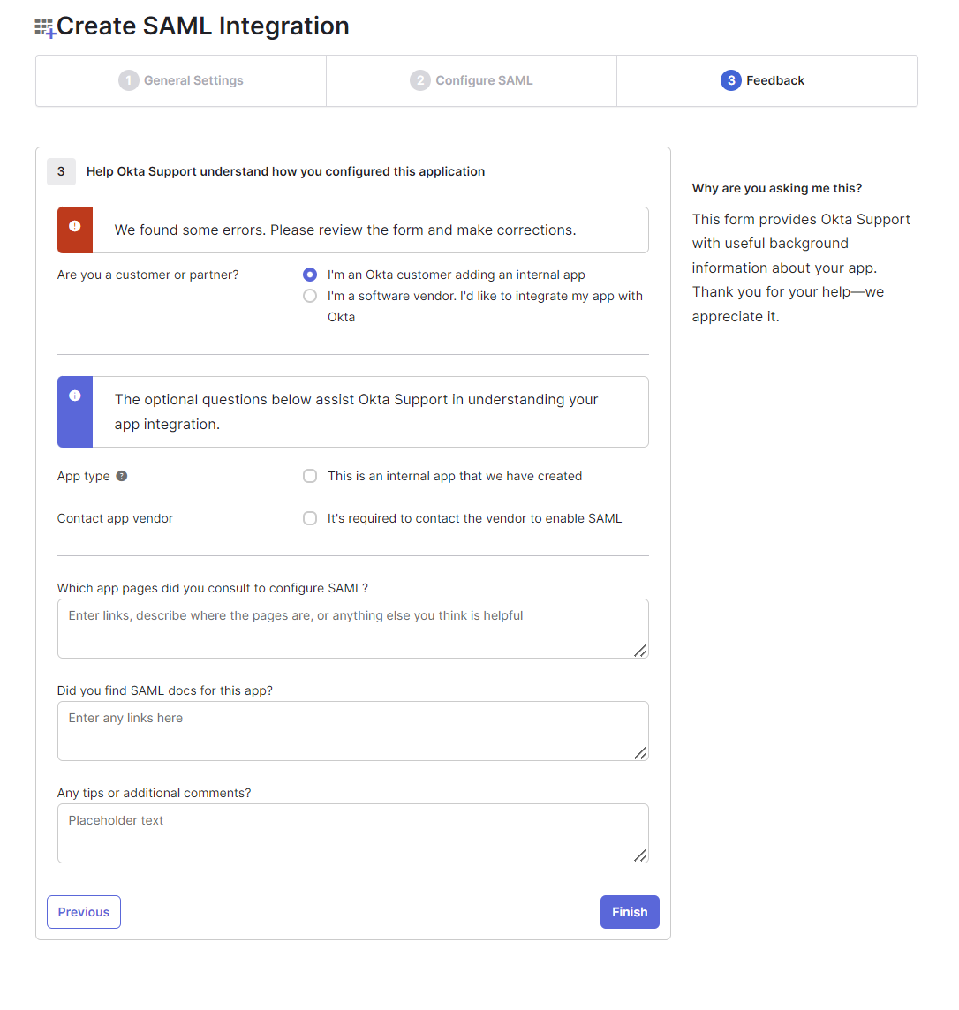Screen dimensions: 959x1010
Task: Check required to contact vendor for SAML
Action: [310, 518]
